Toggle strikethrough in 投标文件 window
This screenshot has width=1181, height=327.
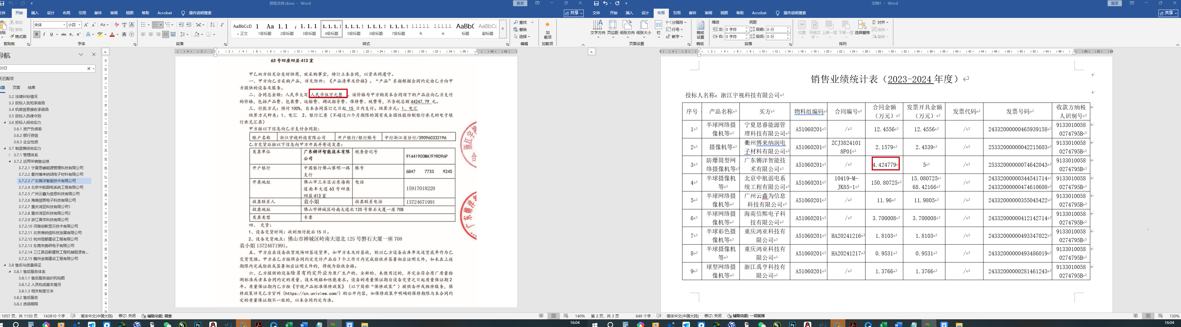(x=63, y=34)
